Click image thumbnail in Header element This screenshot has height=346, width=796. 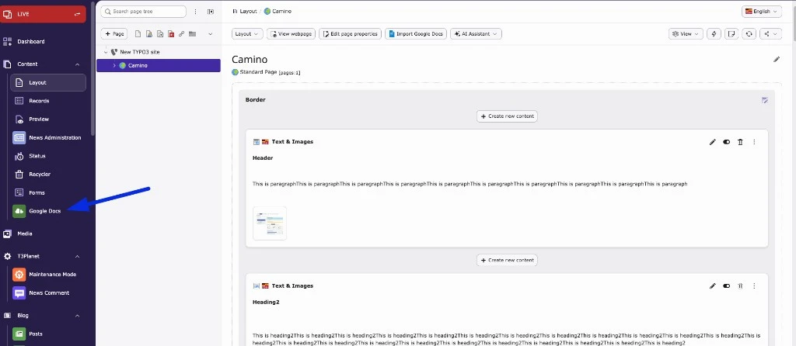pos(270,223)
